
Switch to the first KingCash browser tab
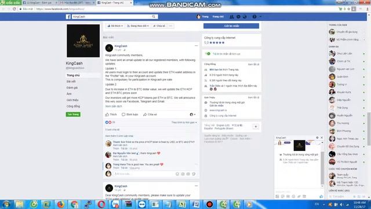(40, 2)
